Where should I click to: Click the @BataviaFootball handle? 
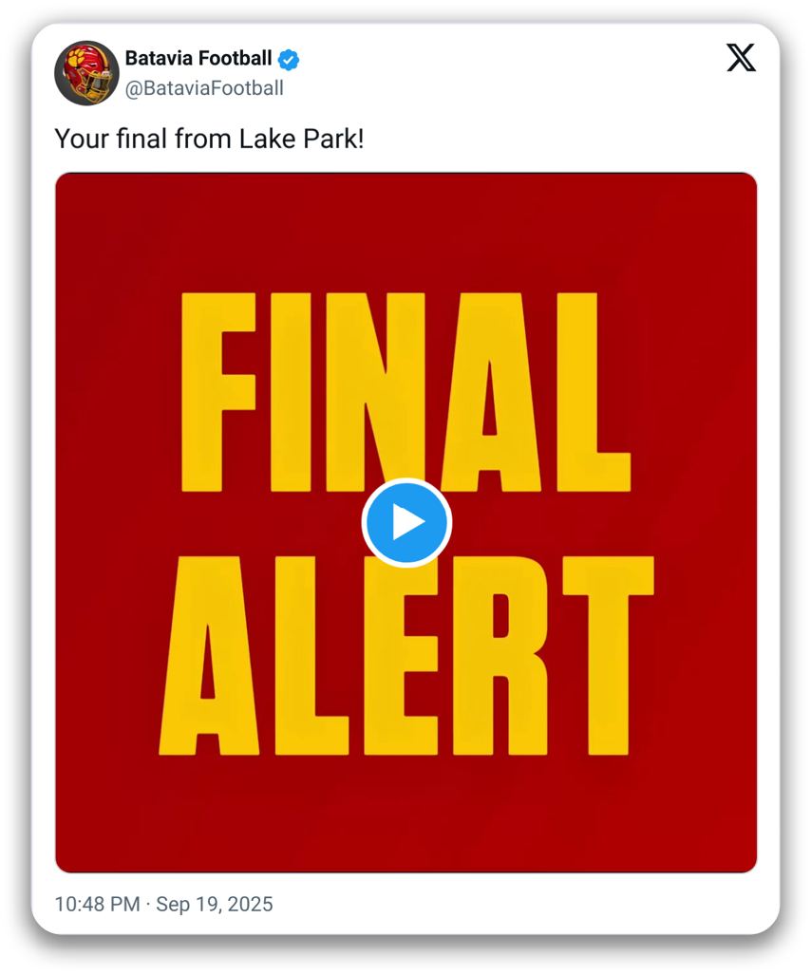tap(204, 88)
